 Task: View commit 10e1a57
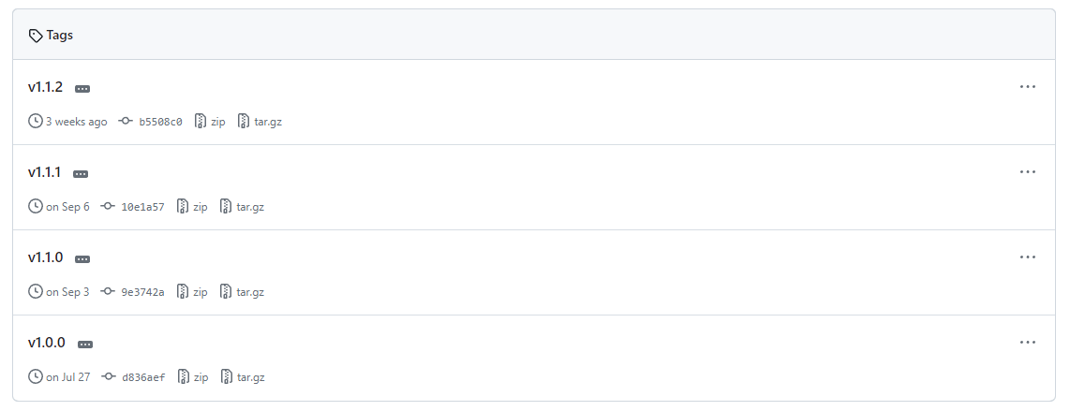142,207
